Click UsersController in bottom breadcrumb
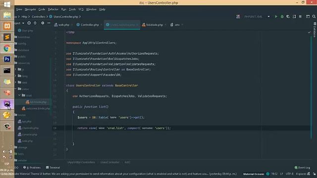317x178 pixels. pyautogui.click(x=110, y=162)
